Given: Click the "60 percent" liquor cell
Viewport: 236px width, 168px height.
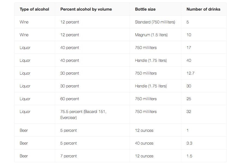Looking at the screenshot, I should coord(69,99).
